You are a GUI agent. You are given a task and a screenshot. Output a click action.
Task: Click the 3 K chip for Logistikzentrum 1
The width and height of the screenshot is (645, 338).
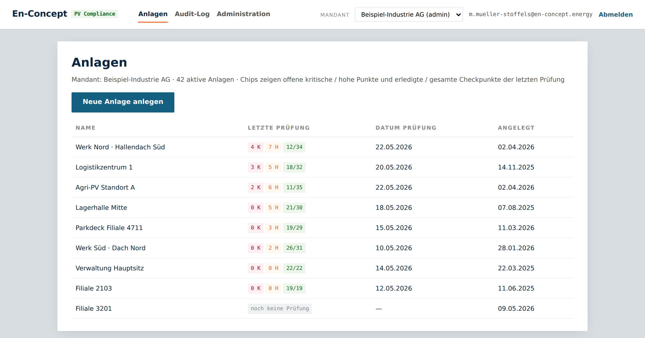coord(255,167)
